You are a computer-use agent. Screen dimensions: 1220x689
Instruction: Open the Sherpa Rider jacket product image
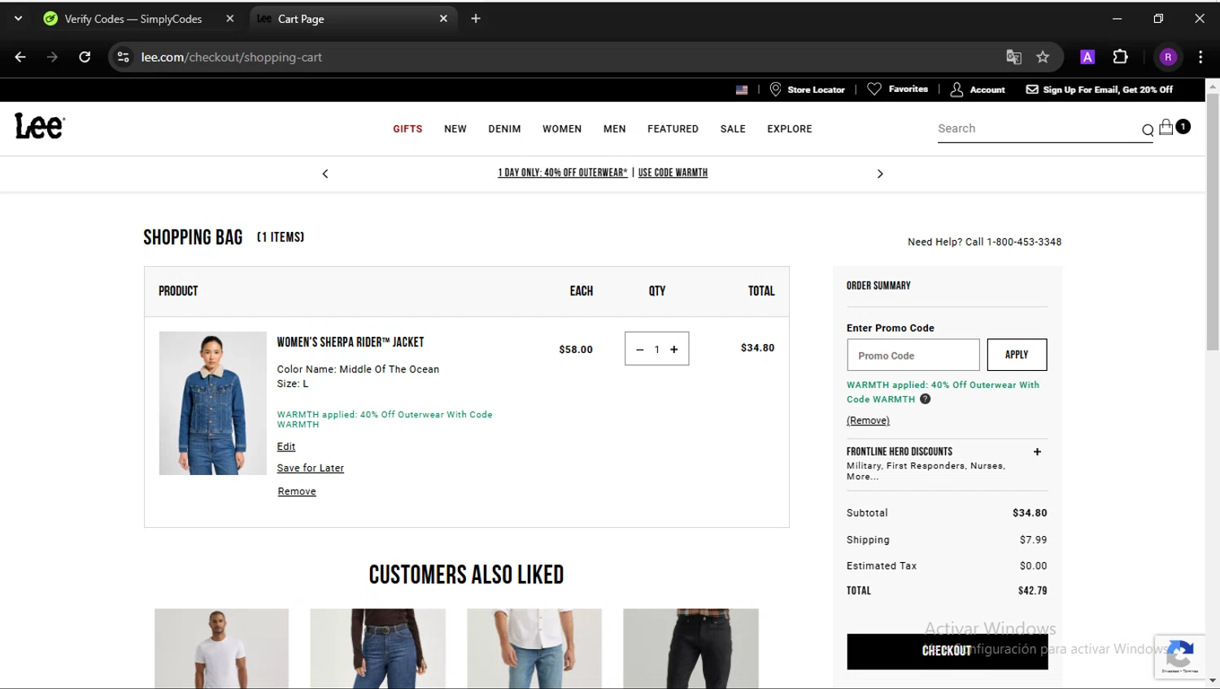click(212, 403)
